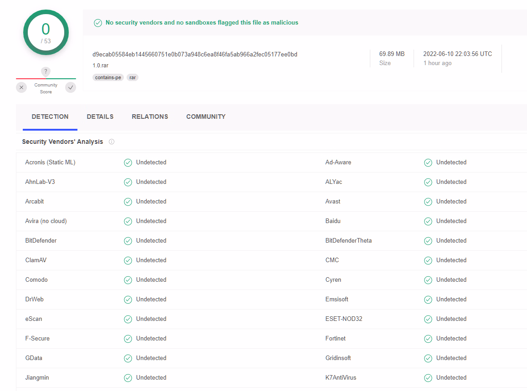Click the rar tag

pyautogui.click(x=133, y=77)
